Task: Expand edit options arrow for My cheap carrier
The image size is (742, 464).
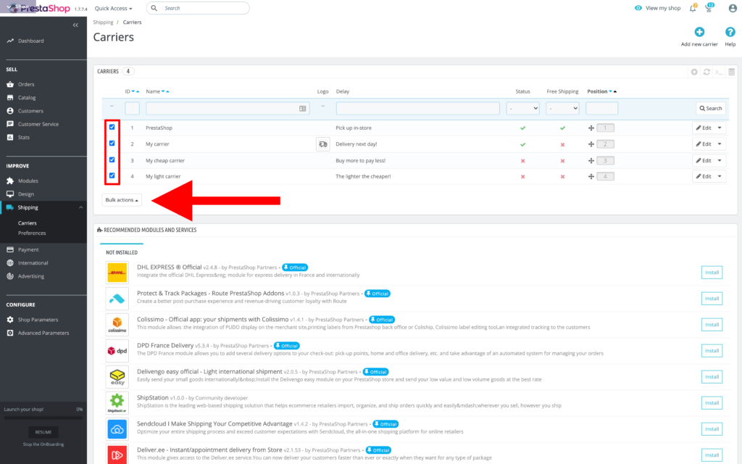Action: pos(720,160)
